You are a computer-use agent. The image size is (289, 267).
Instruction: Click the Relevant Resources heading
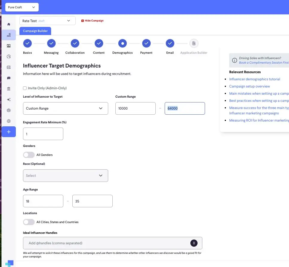(245, 72)
